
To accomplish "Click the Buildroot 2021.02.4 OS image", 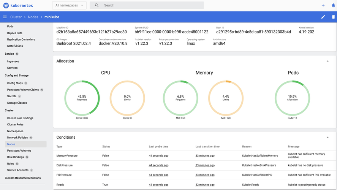I will click(73, 43).
